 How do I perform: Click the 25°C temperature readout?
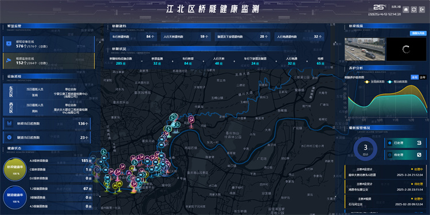tap(380, 7)
